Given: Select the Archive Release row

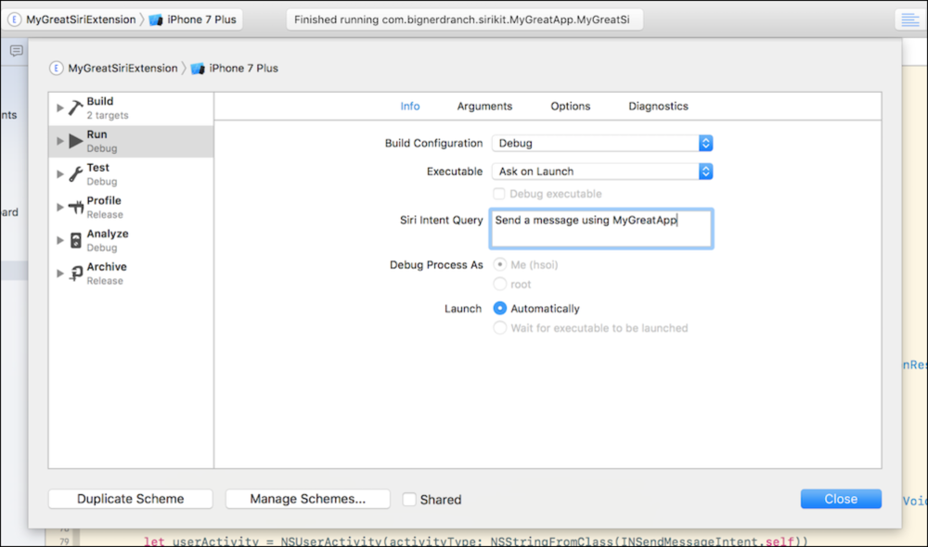Looking at the screenshot, I should click(131, 273).
